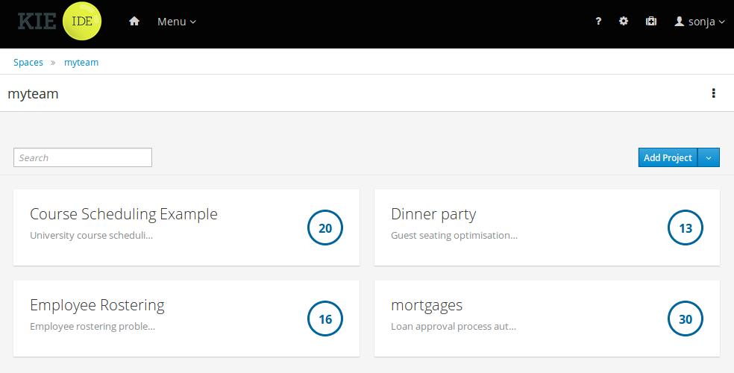Open the sonja user dropdown
734x373 pixels.
point(700,22)
